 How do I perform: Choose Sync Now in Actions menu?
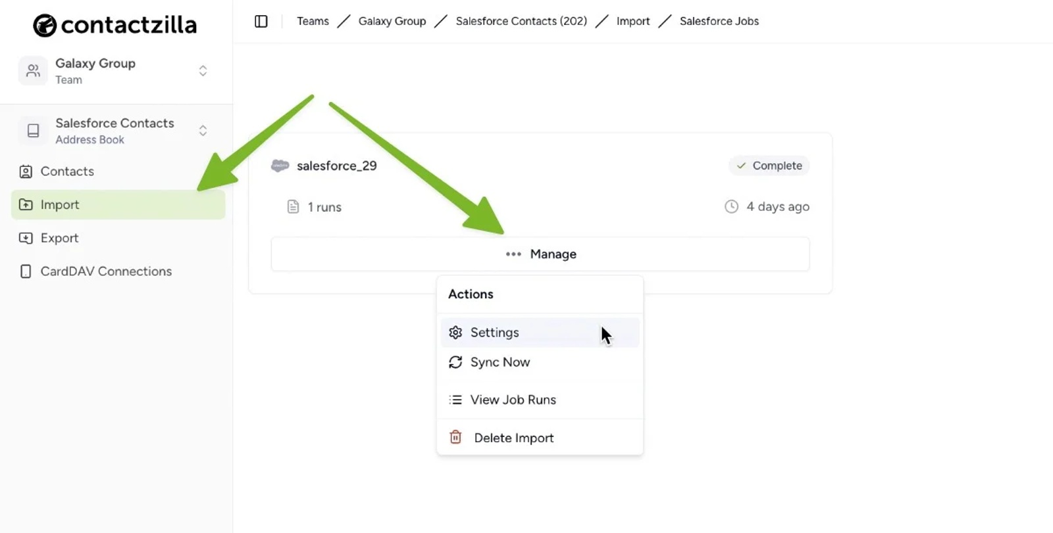[540, 362]
